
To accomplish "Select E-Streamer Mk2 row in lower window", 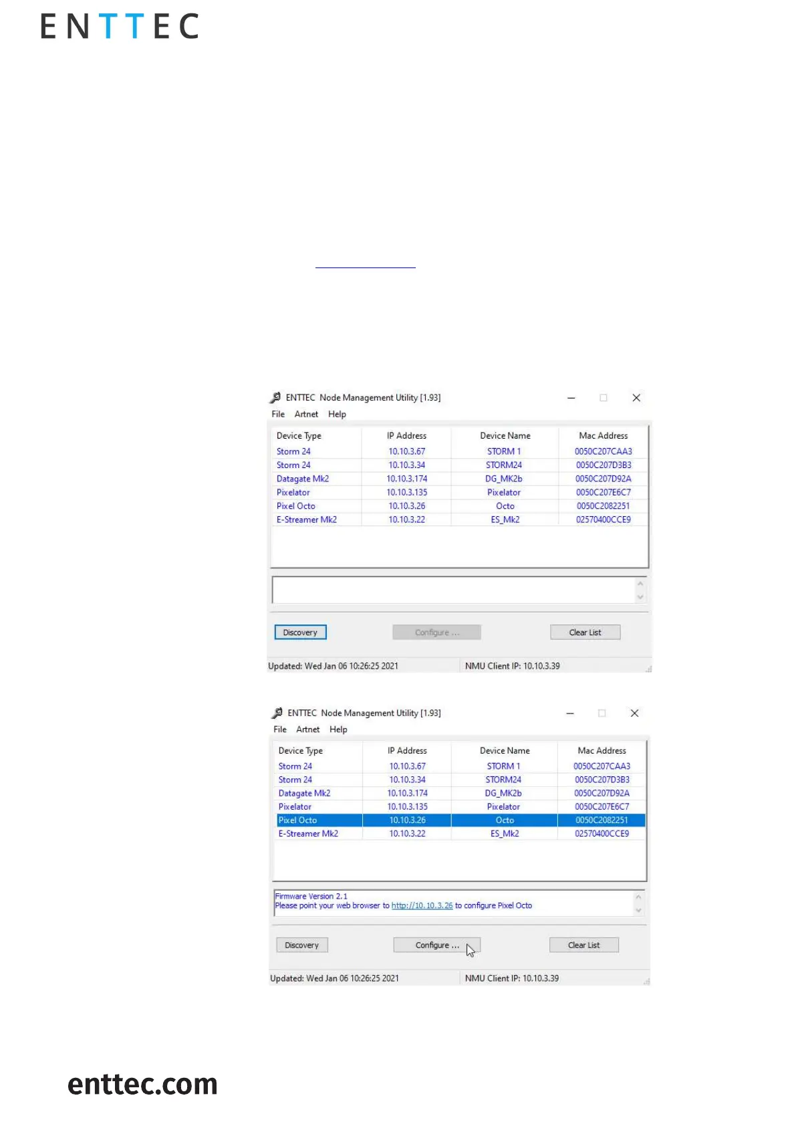I will [460, 834].
